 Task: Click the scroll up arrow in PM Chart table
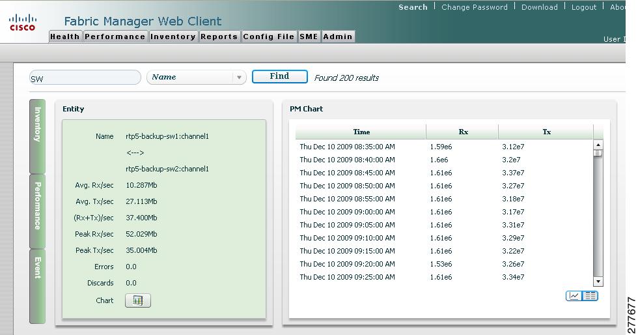click(x=598, y=145)
